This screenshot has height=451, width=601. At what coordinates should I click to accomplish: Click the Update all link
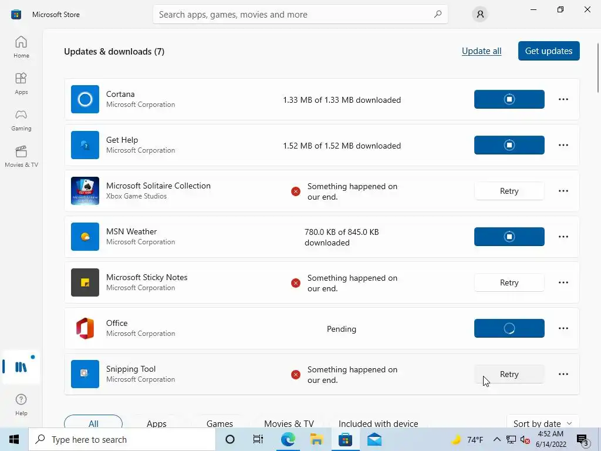click(481, 51)
